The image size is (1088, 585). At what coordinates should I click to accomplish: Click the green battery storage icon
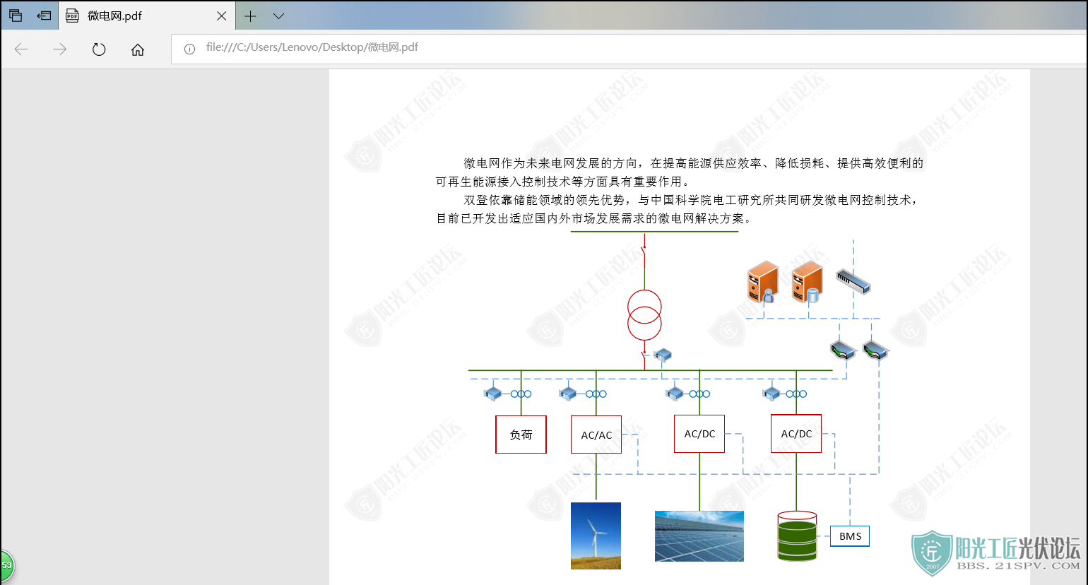797,536
